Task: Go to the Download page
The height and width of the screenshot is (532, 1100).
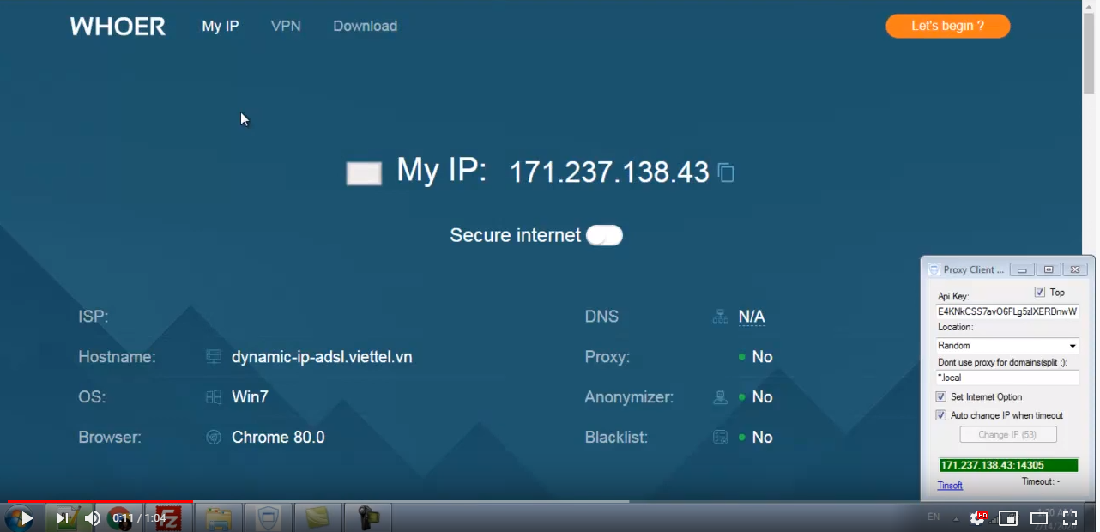Action: (365, 27)
